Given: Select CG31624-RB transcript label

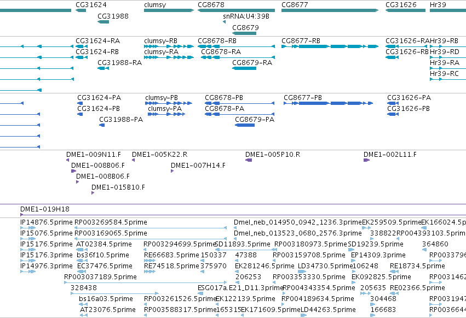Looking at the screenshot, I should pyautogui.click(x=97, y=52).
